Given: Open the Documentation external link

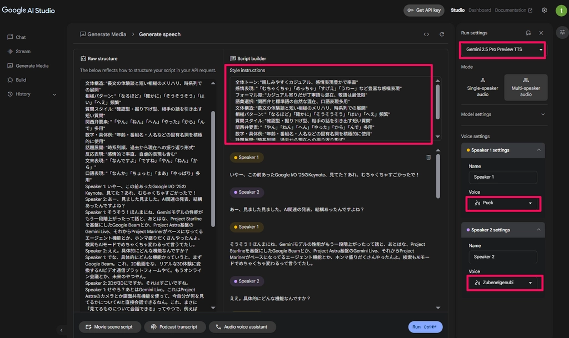Looking at the screenshot, I should (x=513, y=10).
